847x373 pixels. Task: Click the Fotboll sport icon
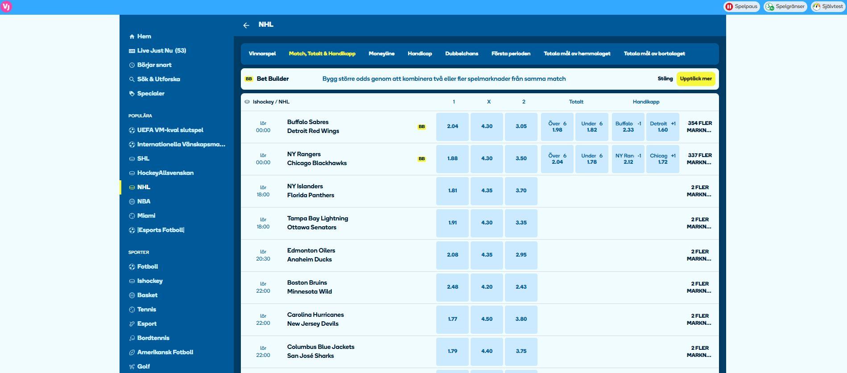click(x=132, y=267)
